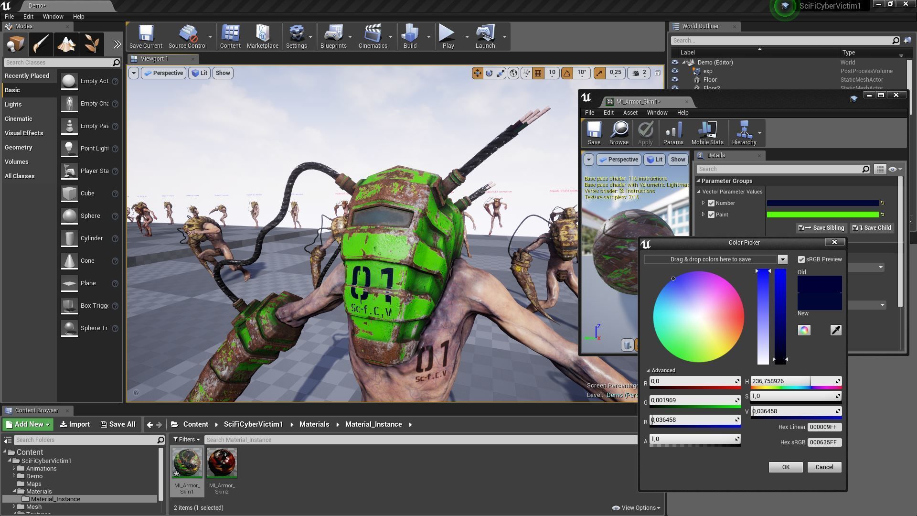
Task: Click the Marketplace toolbar icon
Action: (x=262, y=37)
